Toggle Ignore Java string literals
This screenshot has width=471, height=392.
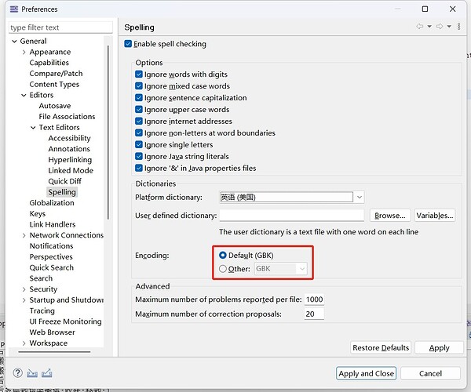(x=139, y=156)
